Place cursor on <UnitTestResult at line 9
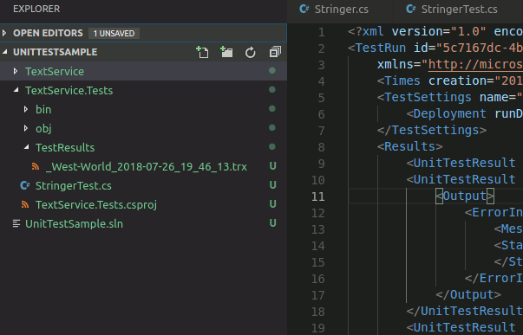The image size is (523, 335). 461,163
